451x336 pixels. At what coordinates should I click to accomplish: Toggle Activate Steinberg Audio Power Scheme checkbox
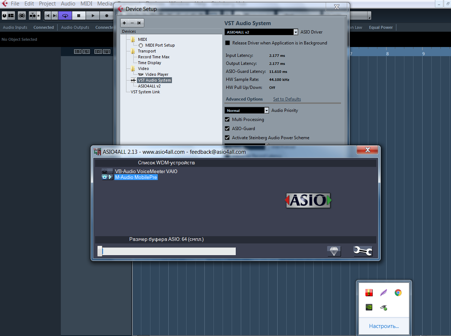[x=228, y=138]
